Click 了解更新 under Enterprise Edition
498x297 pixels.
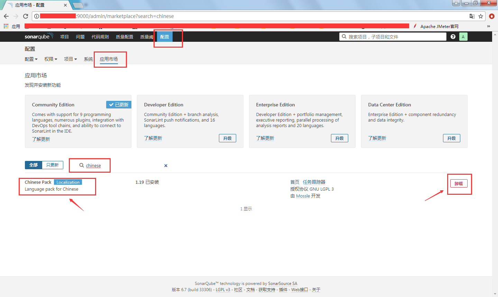(x=265, y=138)
